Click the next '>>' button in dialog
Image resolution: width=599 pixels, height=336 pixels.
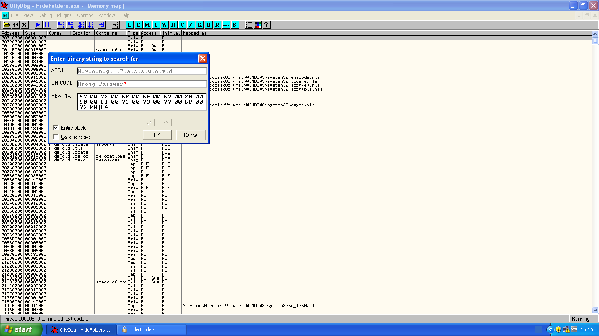[166, 122]
